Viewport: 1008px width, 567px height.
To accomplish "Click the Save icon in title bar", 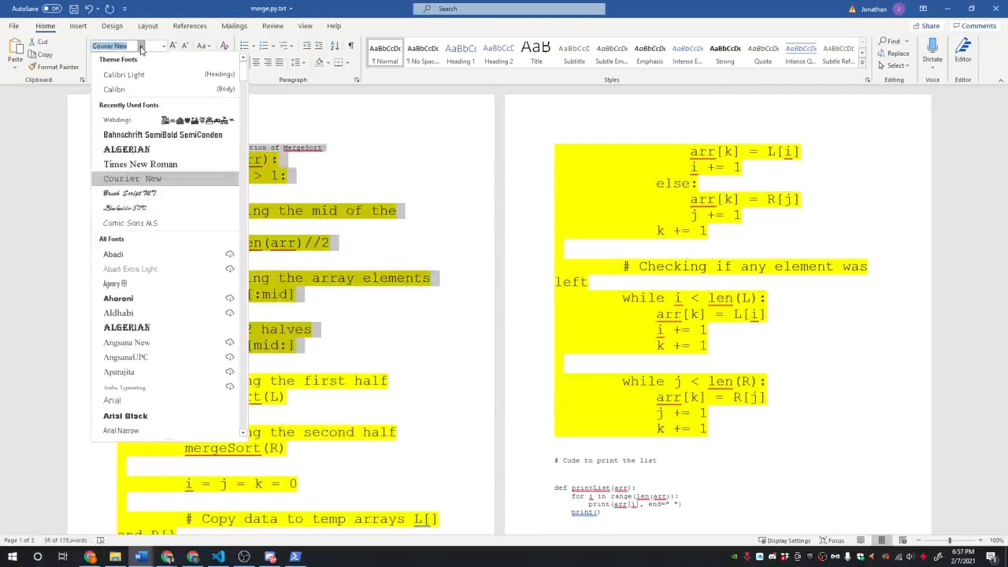I will tap(74, 9).
